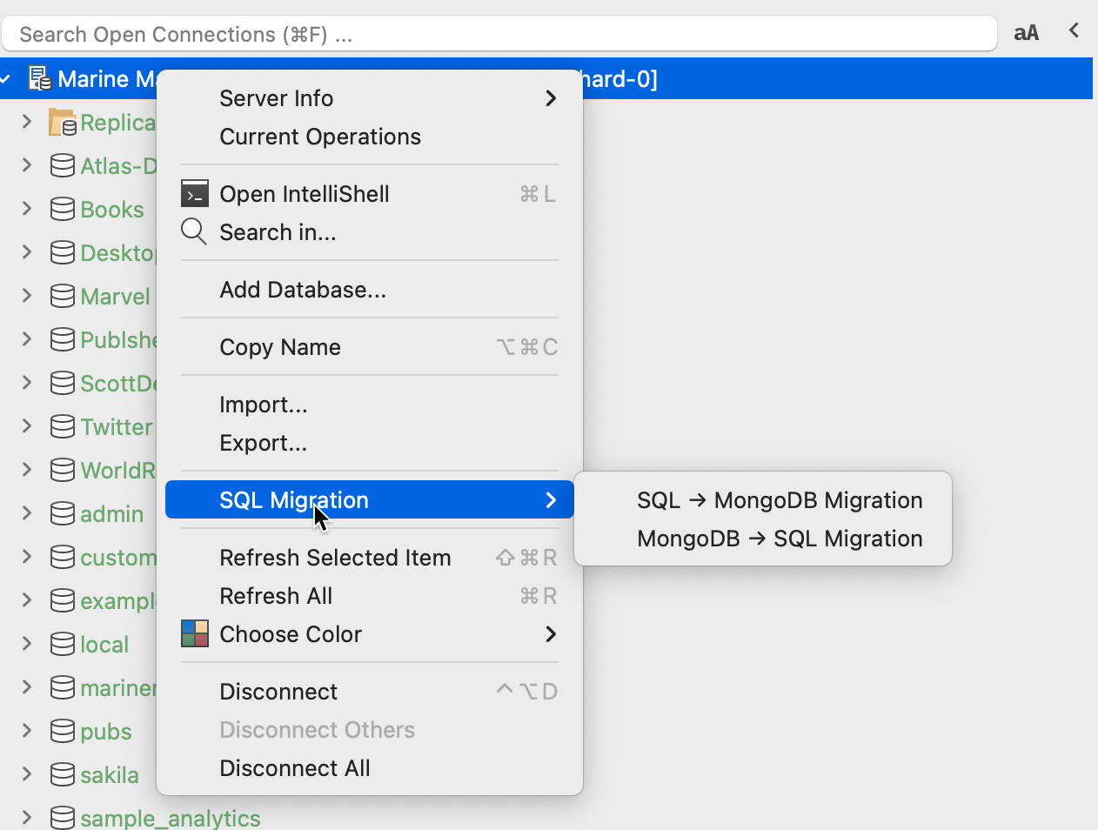
Task: Click Disconnect All menu entry
Action: 294,768
